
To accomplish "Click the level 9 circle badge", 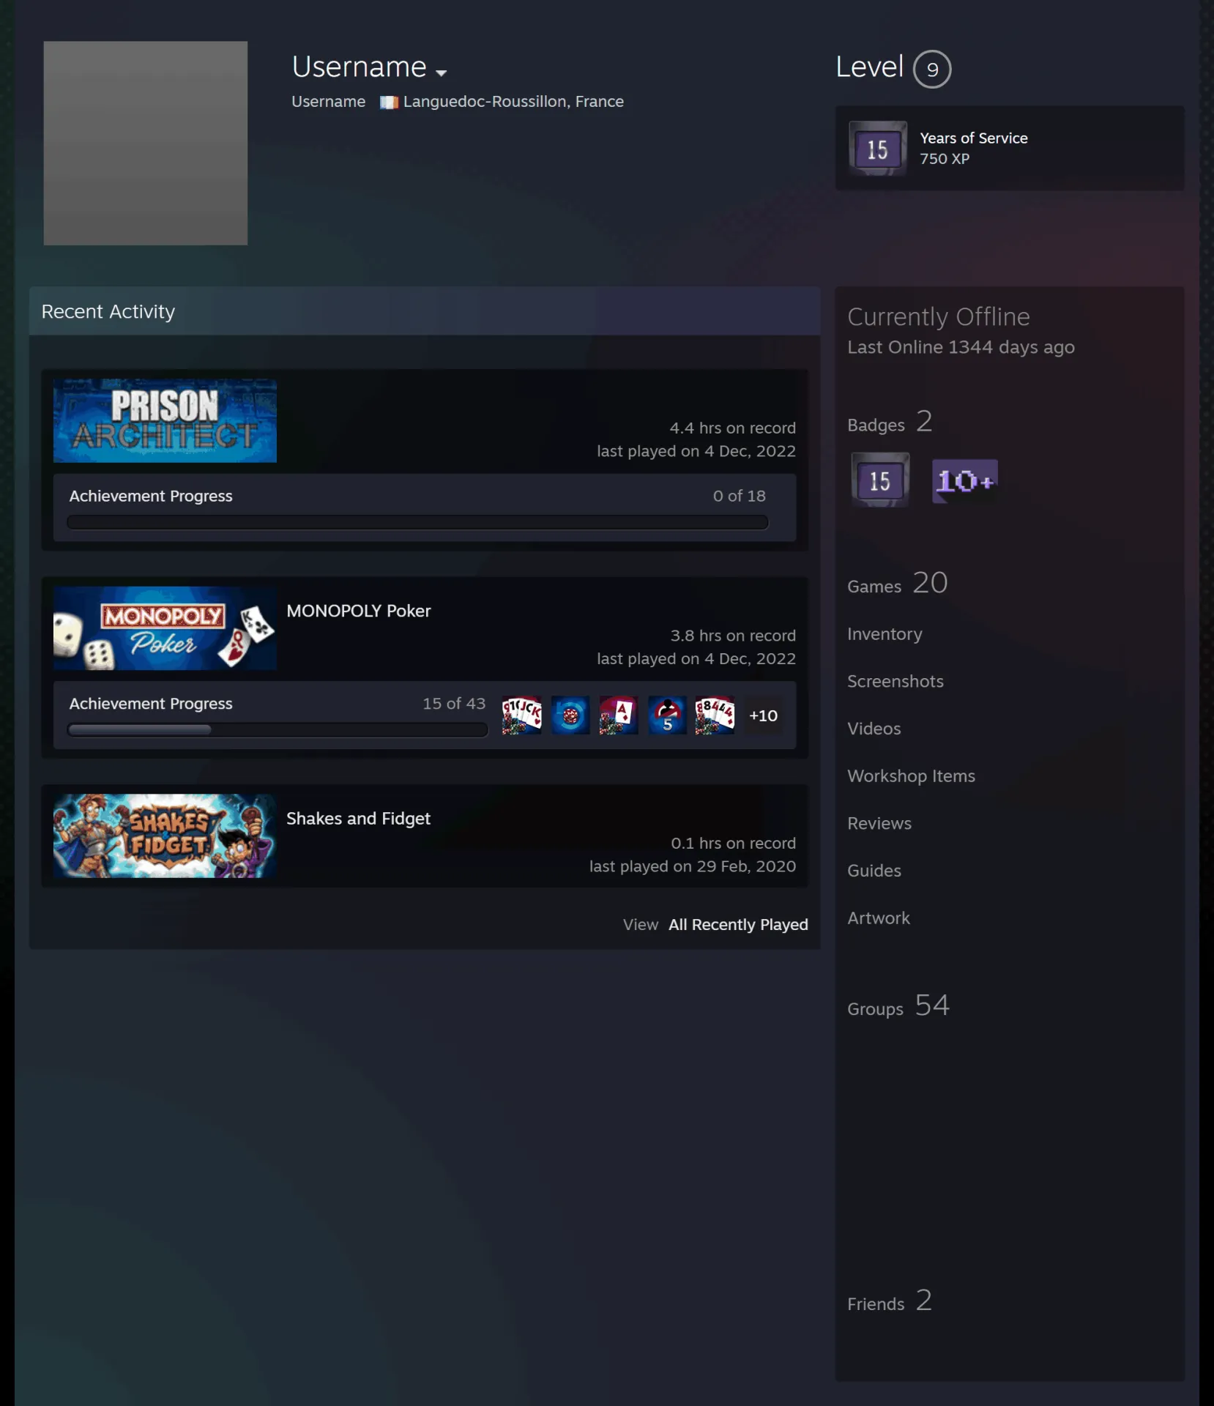I will coord(932,69).
